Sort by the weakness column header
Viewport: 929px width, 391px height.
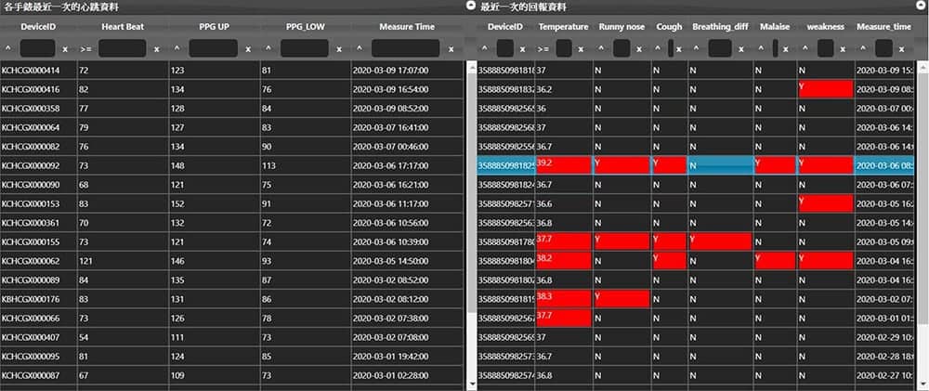[825, 27]
